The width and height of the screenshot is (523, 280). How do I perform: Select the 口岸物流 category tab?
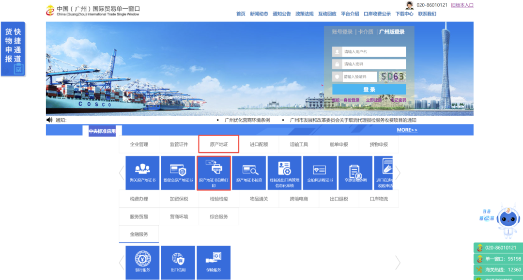click(379, 199)
